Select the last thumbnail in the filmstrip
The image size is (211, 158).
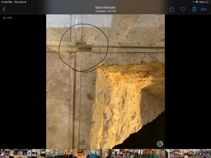click(x=208, y=153)
